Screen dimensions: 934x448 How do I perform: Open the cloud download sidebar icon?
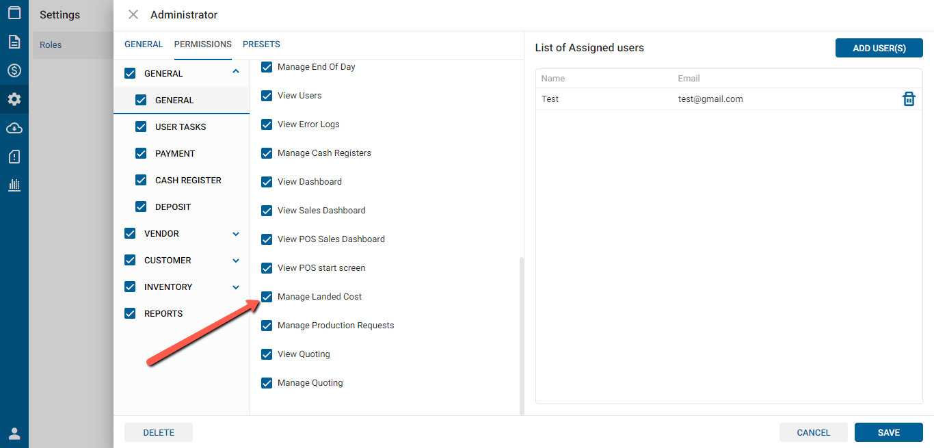[x=14, y=128]
